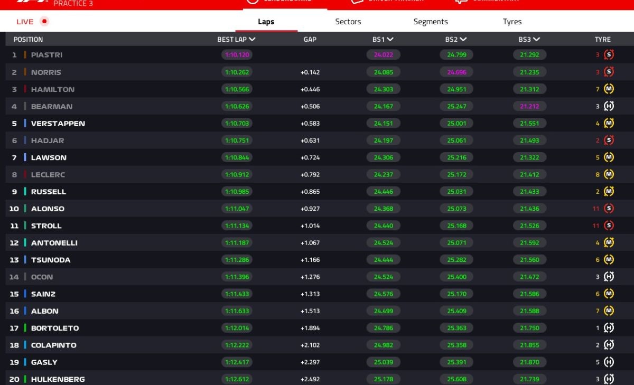Open the Tyres tab

coord(512,22)
